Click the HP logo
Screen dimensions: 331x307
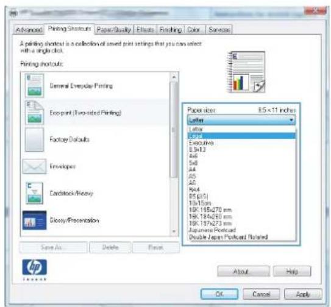point(34,267)
